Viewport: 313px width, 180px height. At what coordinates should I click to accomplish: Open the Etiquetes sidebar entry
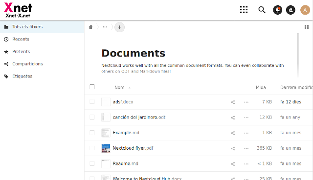pos(22,76)
